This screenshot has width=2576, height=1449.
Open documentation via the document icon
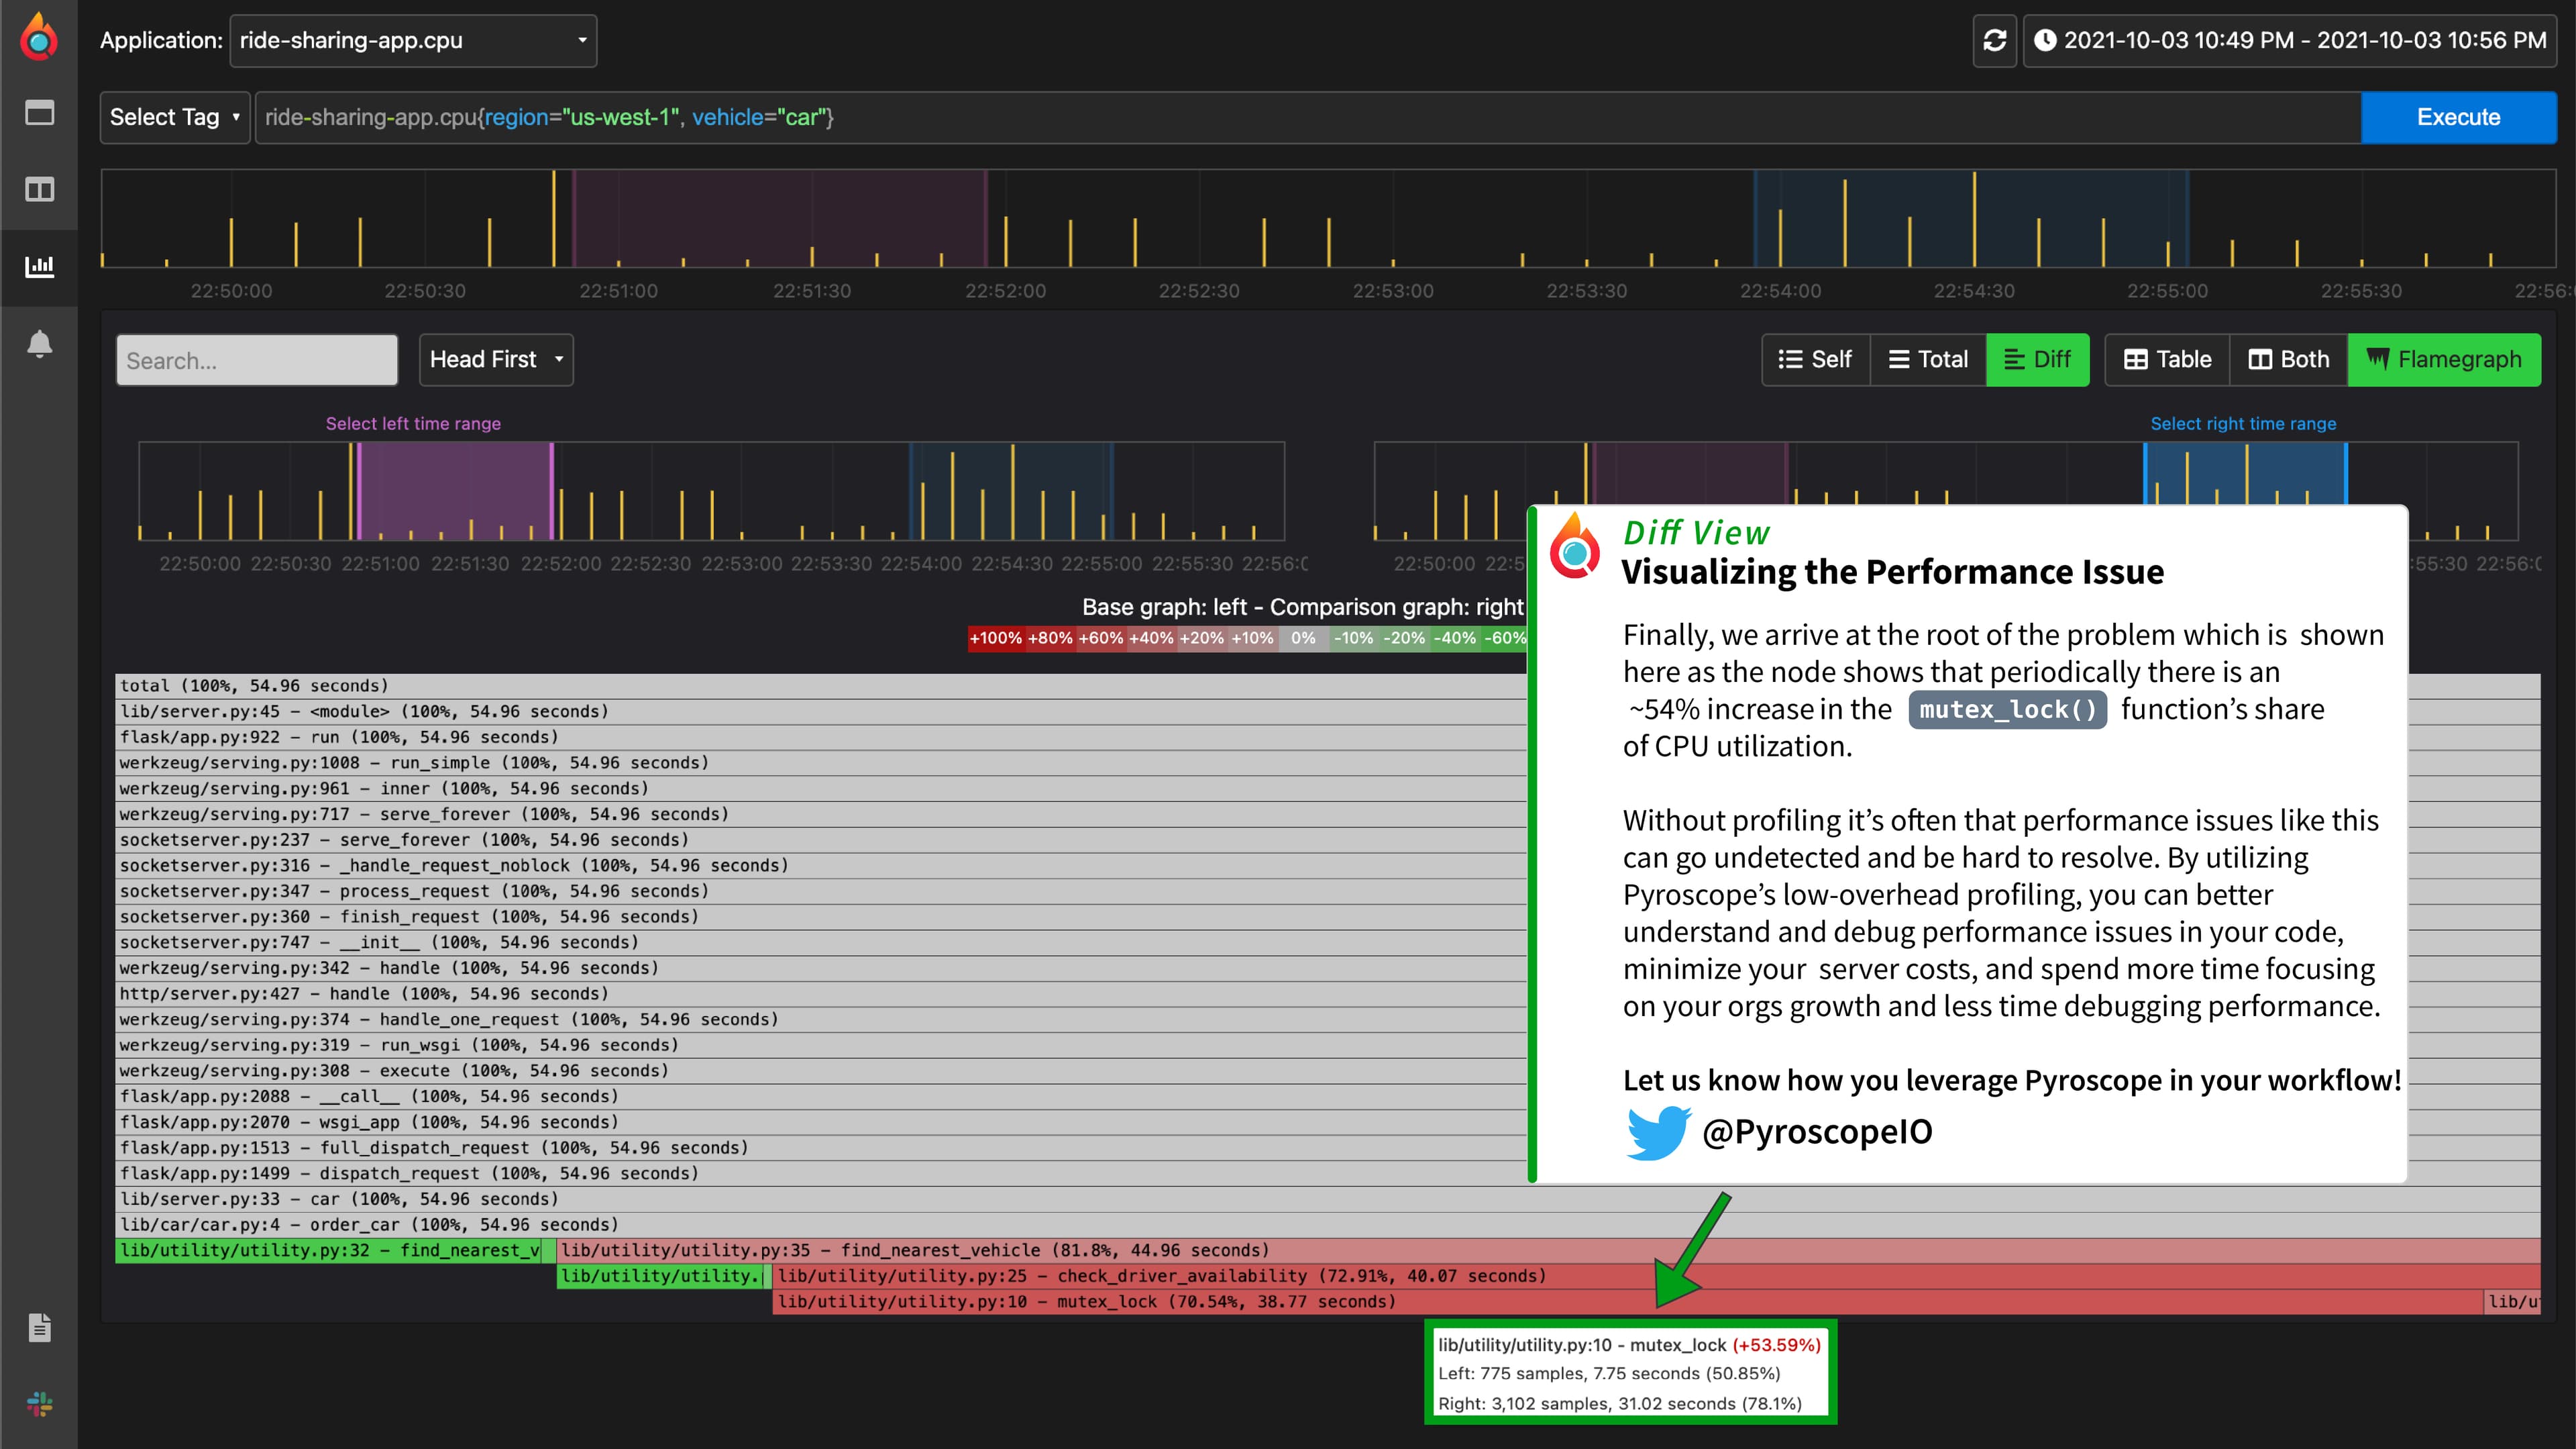[40, 1328]
